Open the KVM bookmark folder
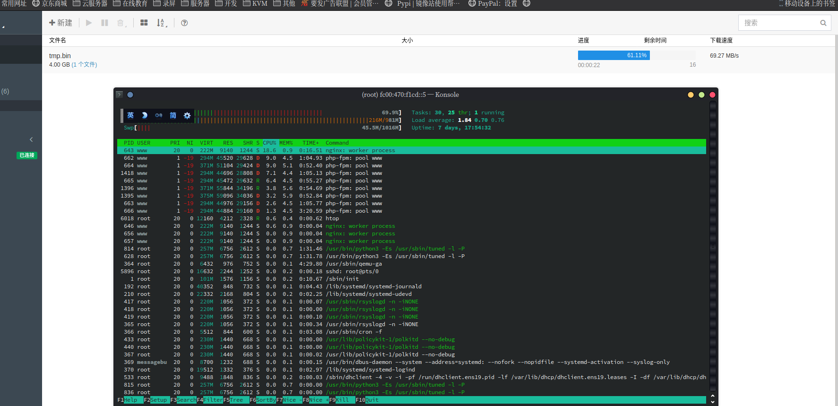The height and width of the screenshot is (406, 838). (255, 4)
